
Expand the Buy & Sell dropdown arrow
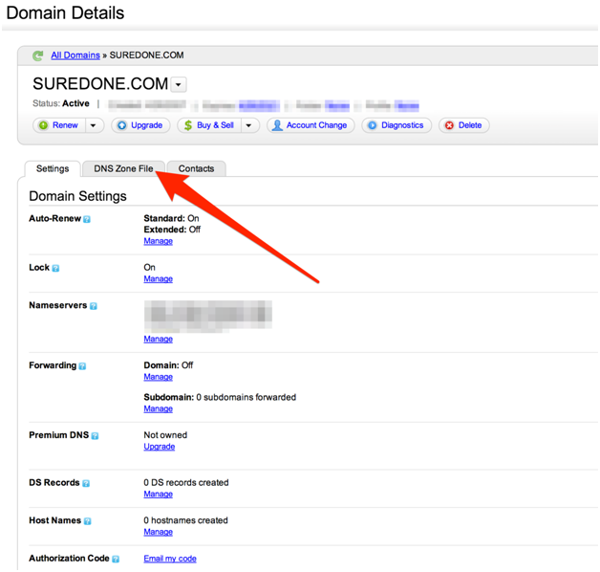tap(248, 125)
